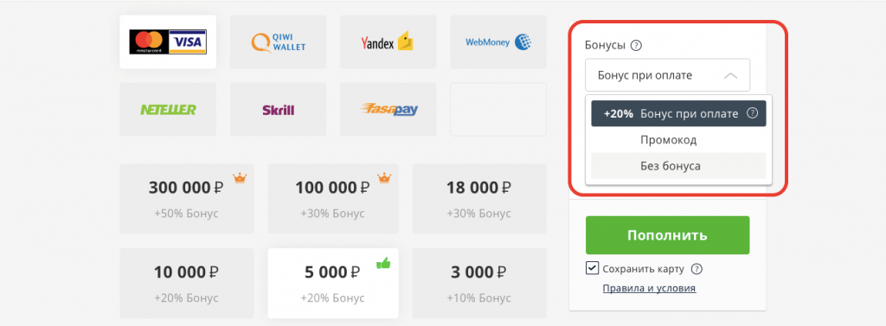Collapse the Бонус при оплате dropdown
This screenshot has height=326, width=886.
pos(667,75)
